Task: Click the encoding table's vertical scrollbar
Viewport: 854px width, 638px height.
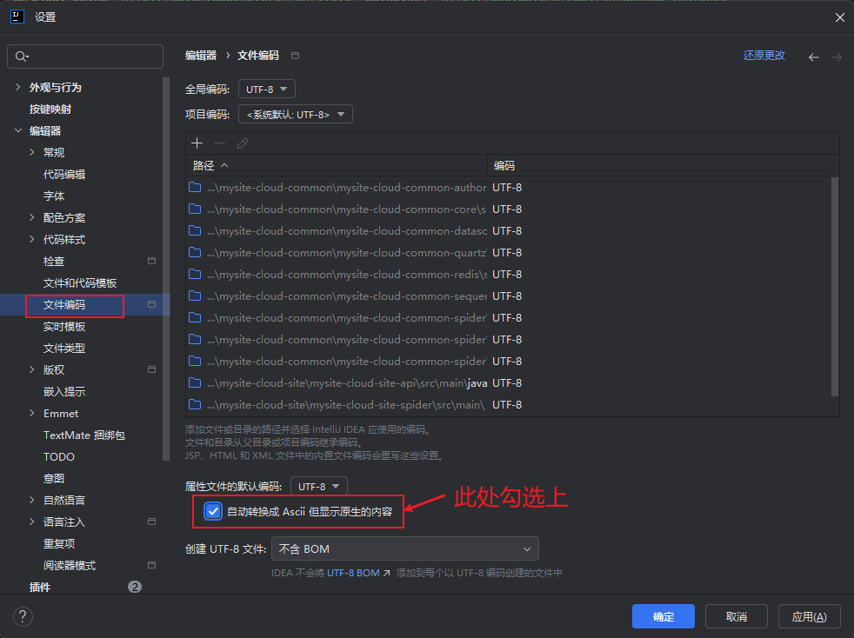Action: 834,287
